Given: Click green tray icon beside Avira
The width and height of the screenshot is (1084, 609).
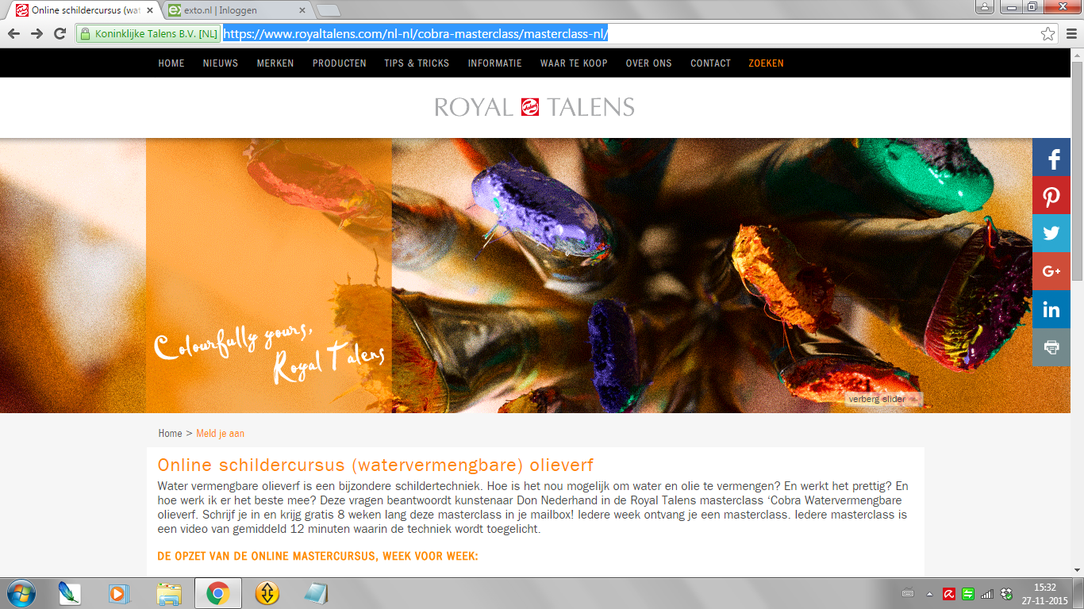Looking at the screenshot, I should [x=967, y=593].
